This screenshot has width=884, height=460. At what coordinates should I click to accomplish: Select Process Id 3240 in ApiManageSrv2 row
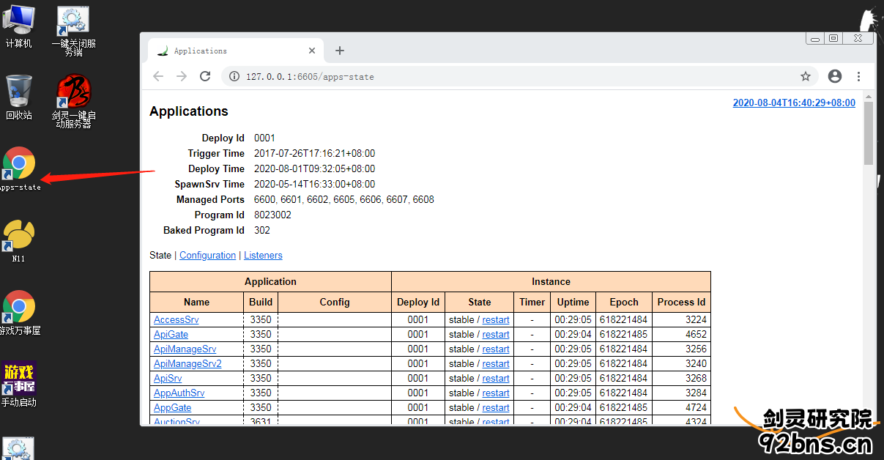point(696,364)
